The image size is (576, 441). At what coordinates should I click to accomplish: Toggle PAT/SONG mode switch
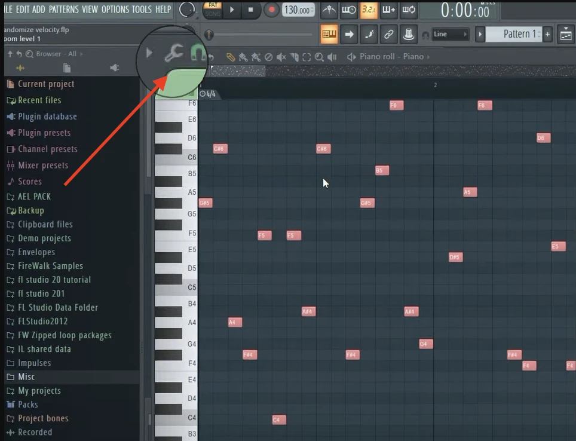point(213,9)
